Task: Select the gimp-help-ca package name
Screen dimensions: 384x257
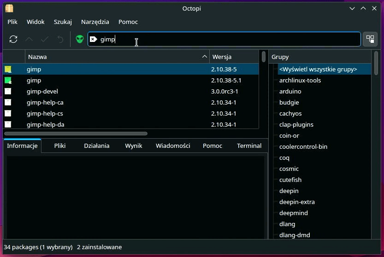Action: pyautogui.click(x=45, y=102)
